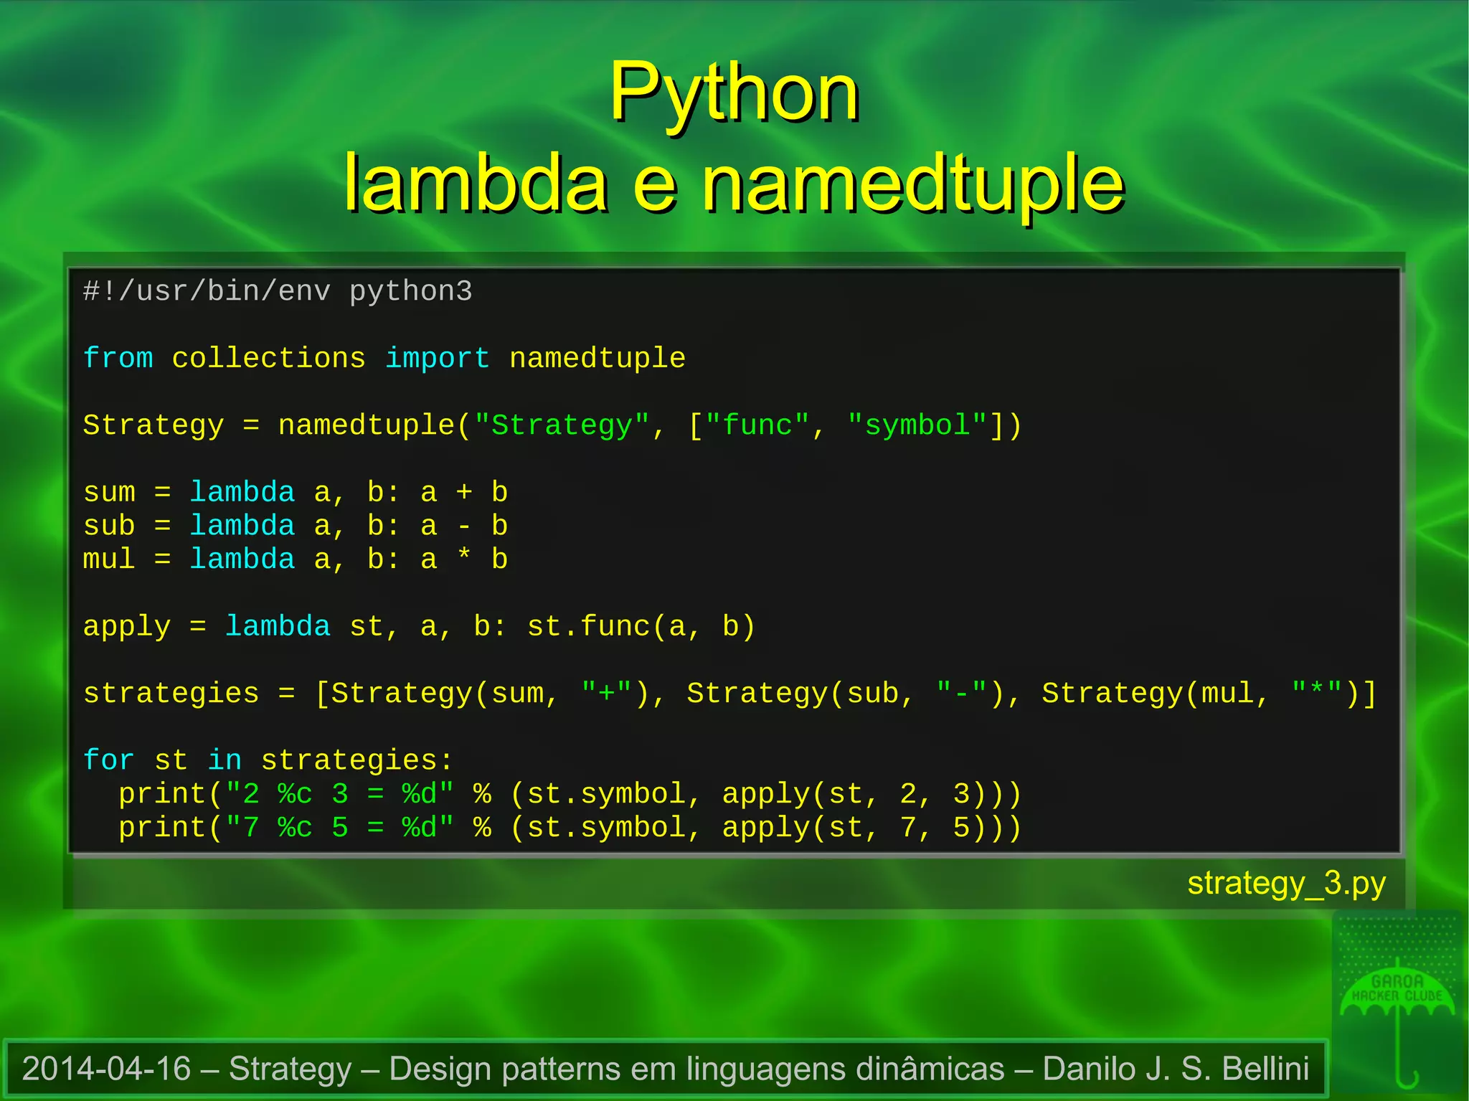
Task: Click the "symbol" string in namedtuple call
Action: pyautogui.click(x=917, y=425)
